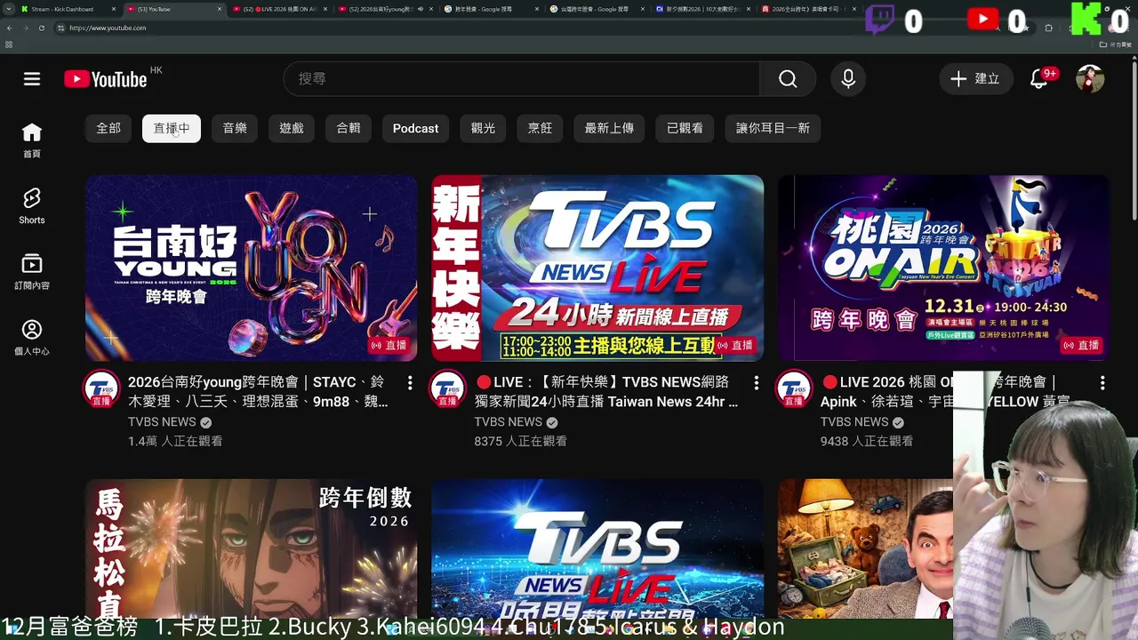Viewport: 1138px width, 640px height.
Task: Select the 觀光 filter chip
Action: tap(484, 128)
